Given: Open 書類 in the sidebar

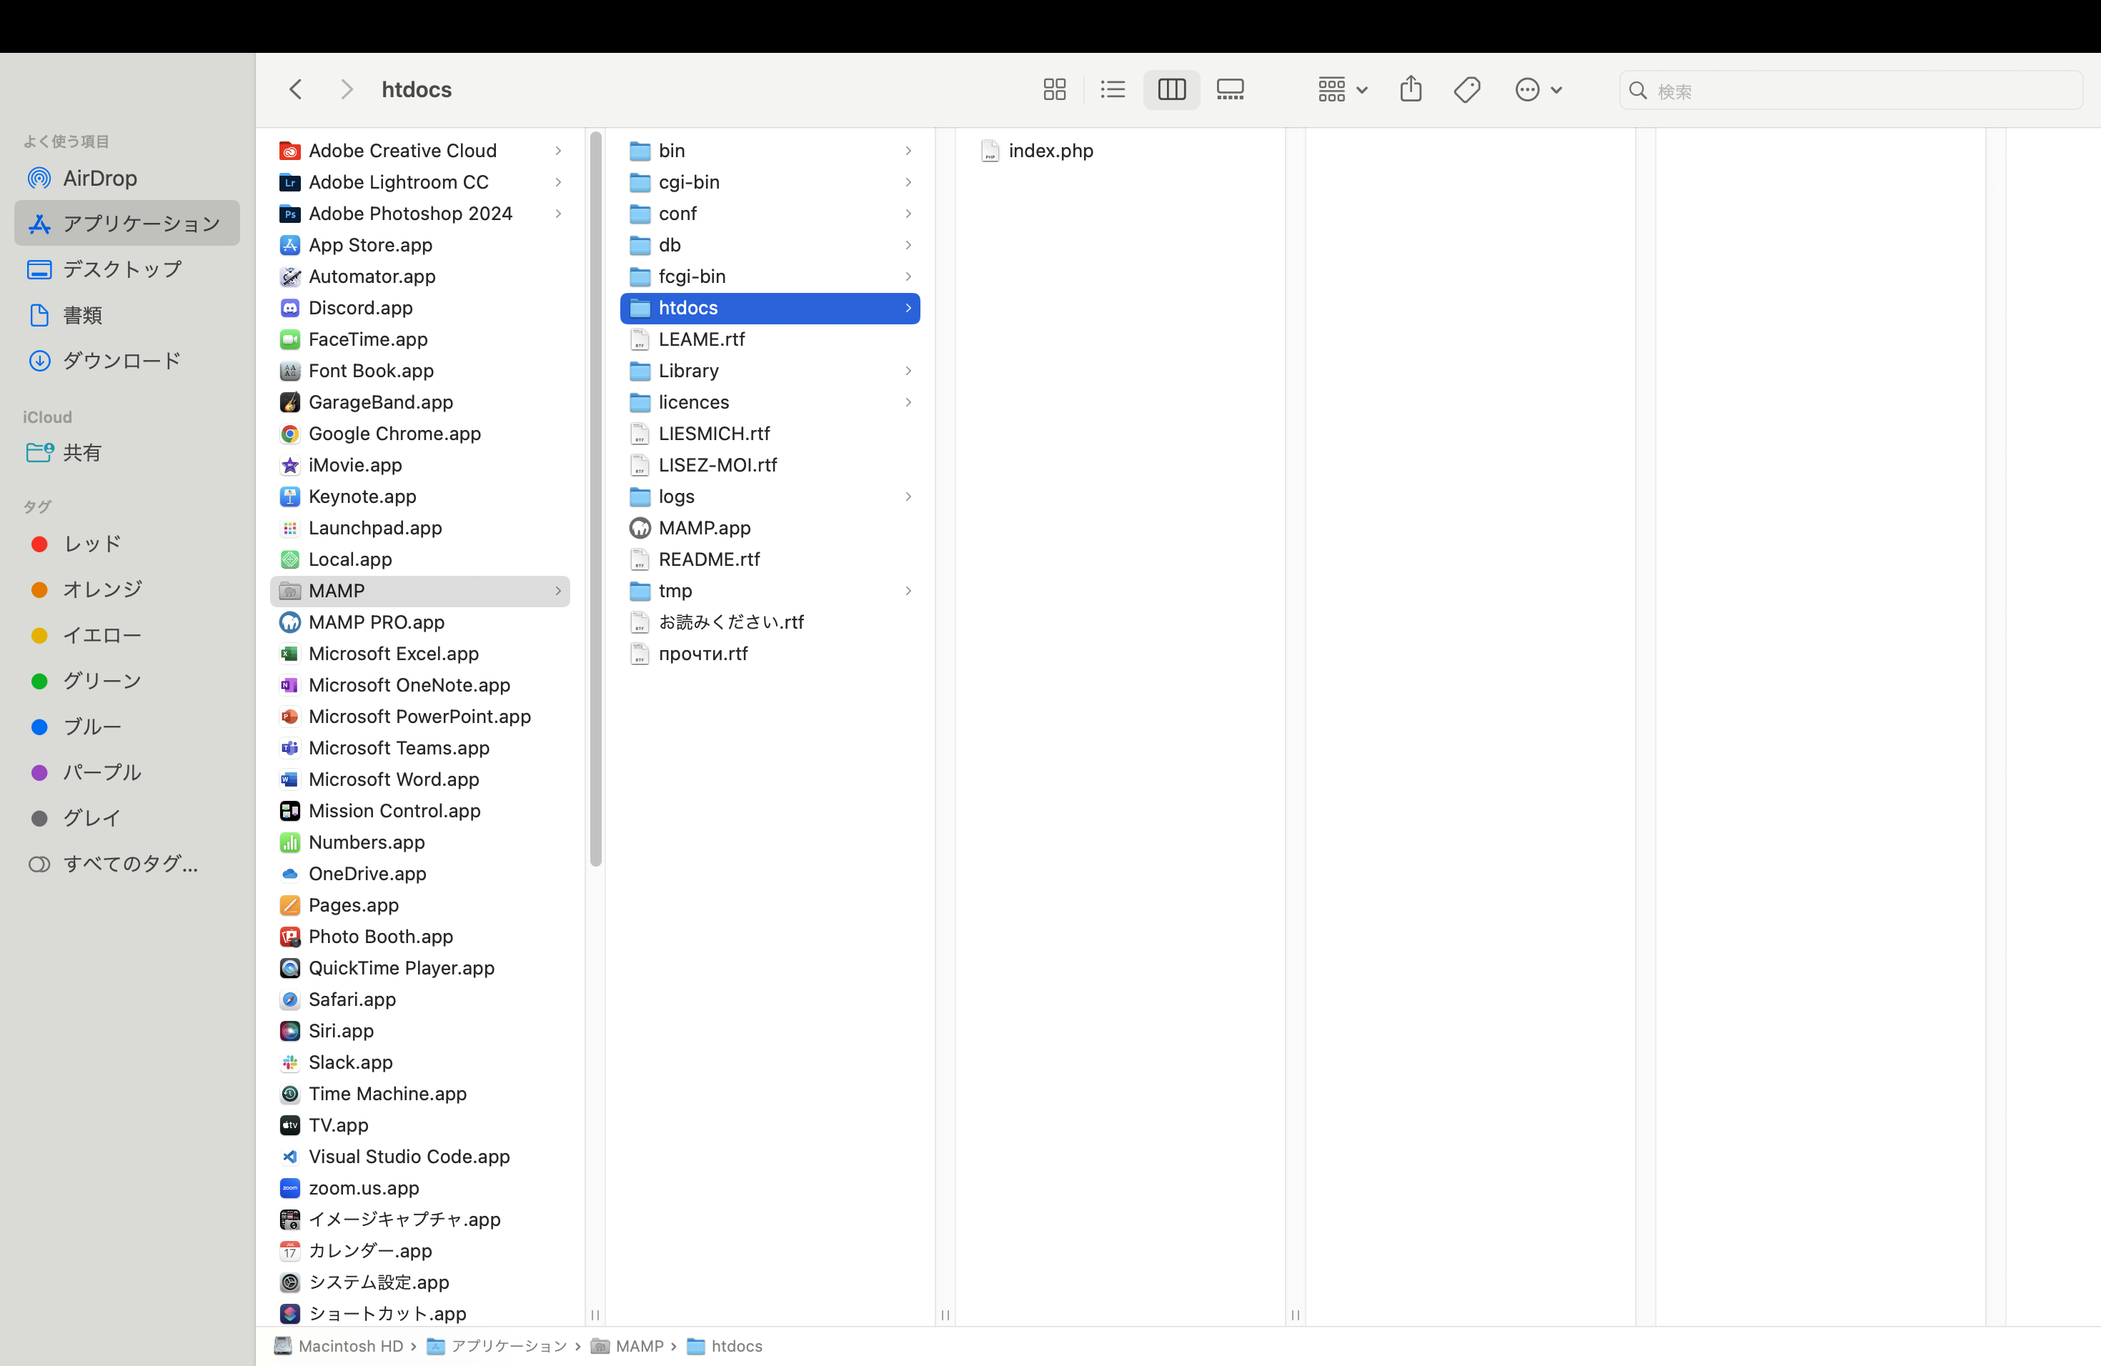Looking at the screenshot, I should click(127, 315).
